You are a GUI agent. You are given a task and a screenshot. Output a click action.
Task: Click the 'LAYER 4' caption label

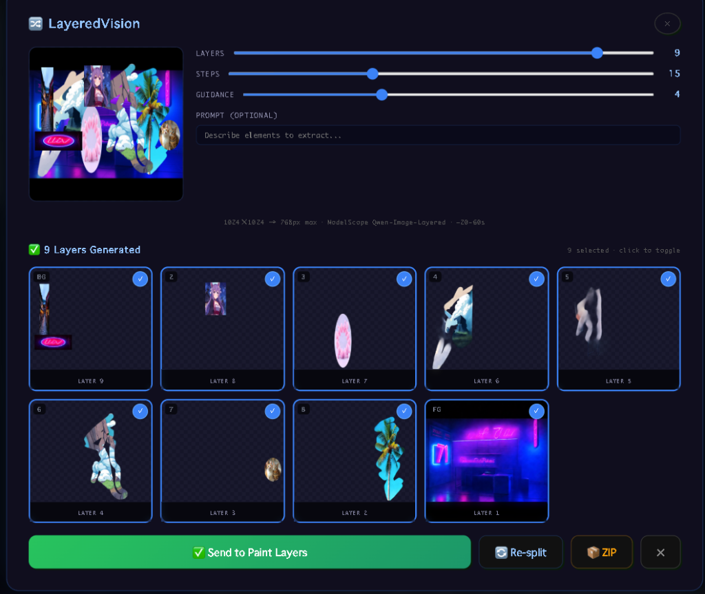click(x=91, y=513)
